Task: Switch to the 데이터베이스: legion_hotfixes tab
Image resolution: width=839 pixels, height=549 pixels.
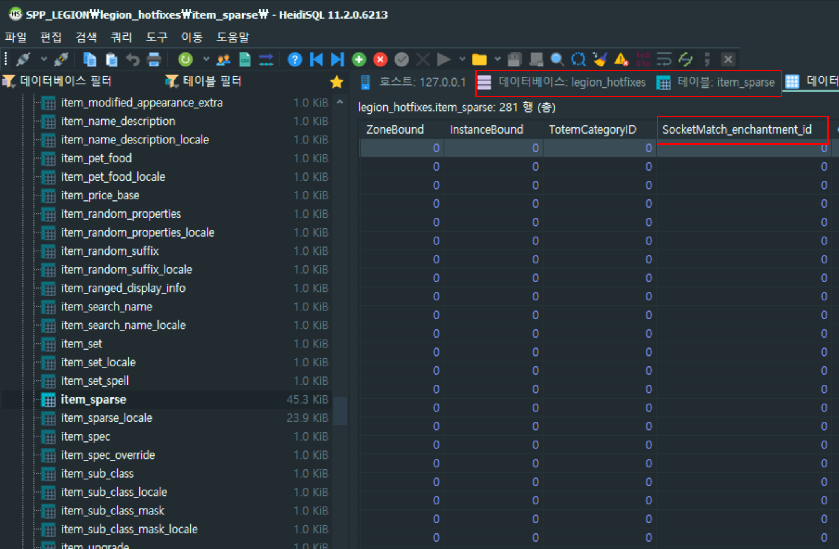Action: 562,82
